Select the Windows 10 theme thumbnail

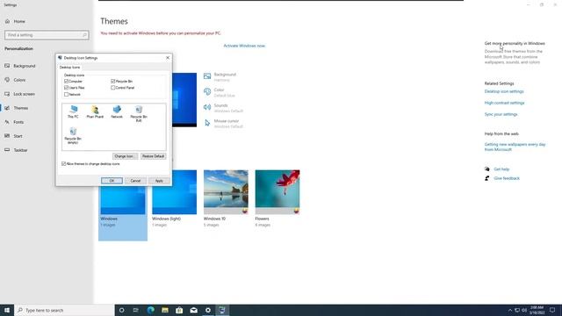(x=226, y=192)
